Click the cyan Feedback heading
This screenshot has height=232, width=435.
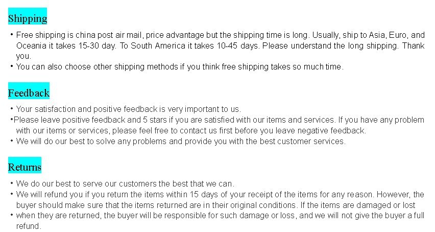pos(29,91)
